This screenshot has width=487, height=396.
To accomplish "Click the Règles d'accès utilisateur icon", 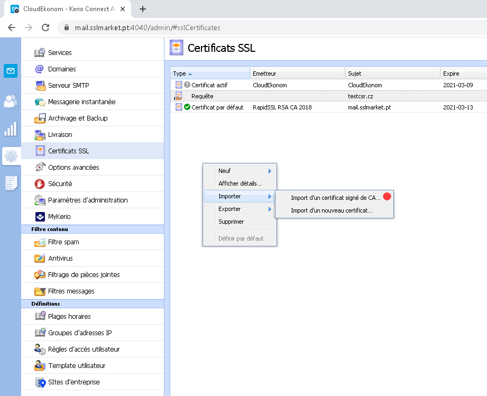I will [x=40, y=349].
